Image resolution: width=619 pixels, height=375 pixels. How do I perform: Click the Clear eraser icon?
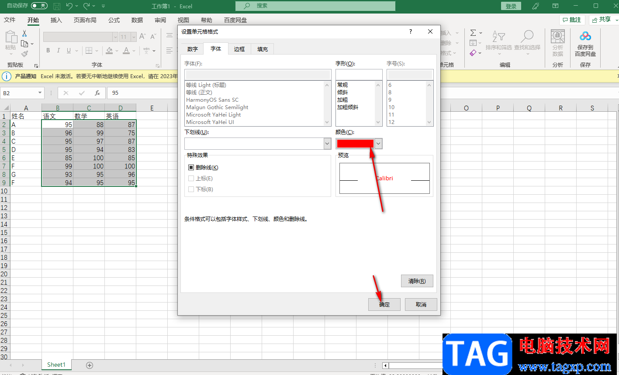(473, 53)
